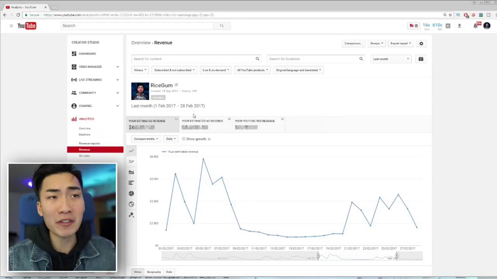
Task: Open the calendar date picker icon
Action: click(421, 59)
